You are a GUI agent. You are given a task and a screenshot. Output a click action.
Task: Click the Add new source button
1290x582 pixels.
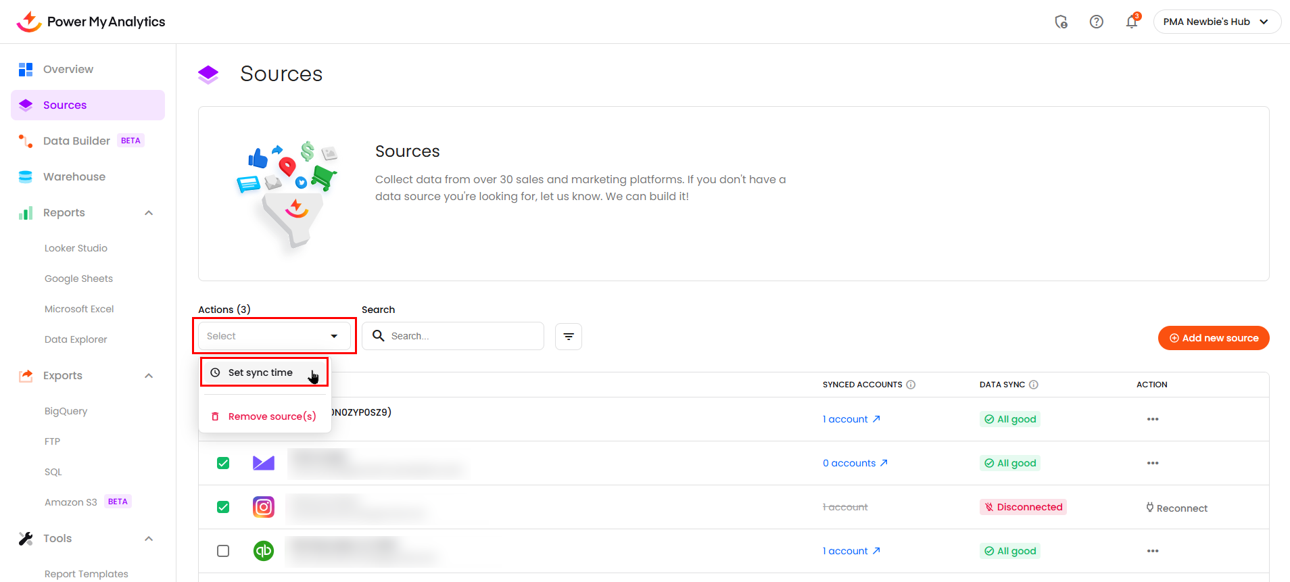tap(1213, 338)
